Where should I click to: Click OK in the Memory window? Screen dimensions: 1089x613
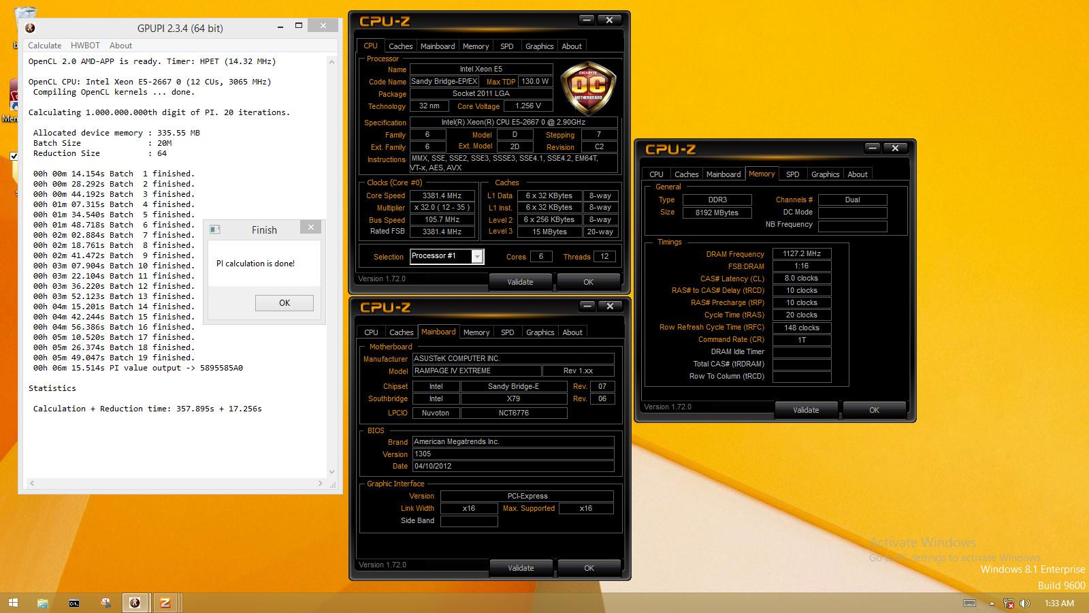pyautogui.click(x=875, y=409)
